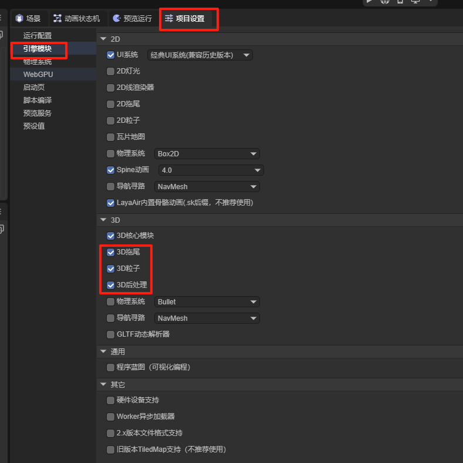Open 启动页 settings in the sidebar

point(53,87)
